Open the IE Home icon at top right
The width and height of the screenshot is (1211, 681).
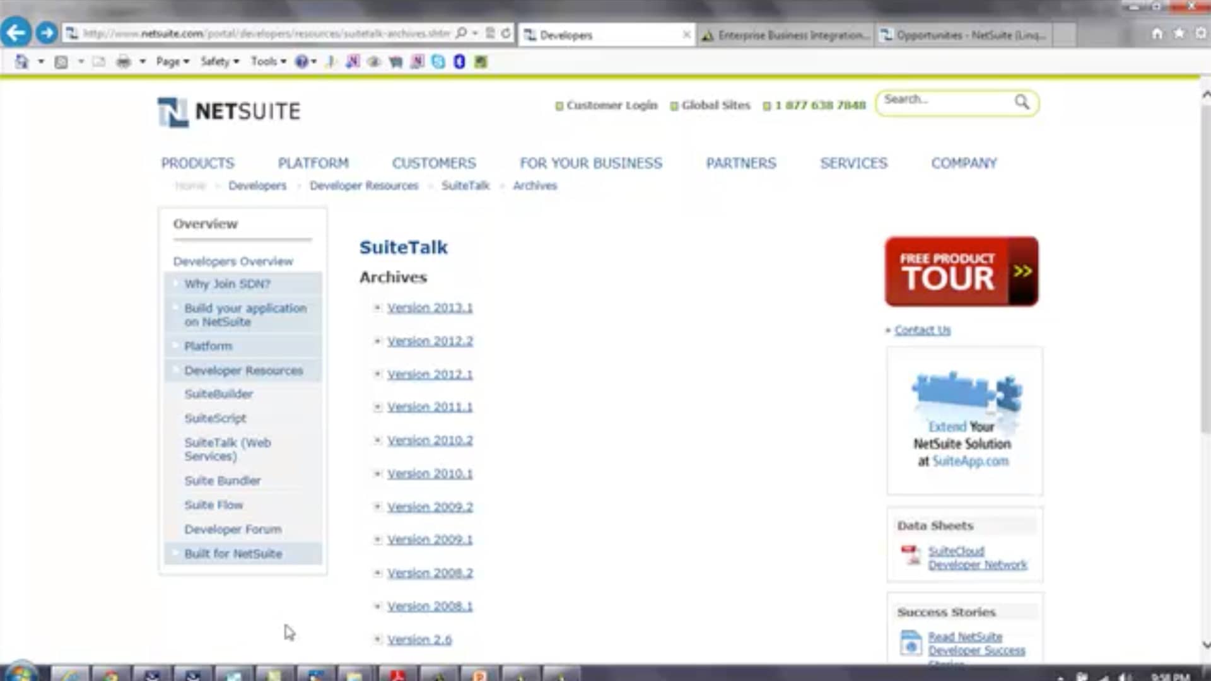1157,33
